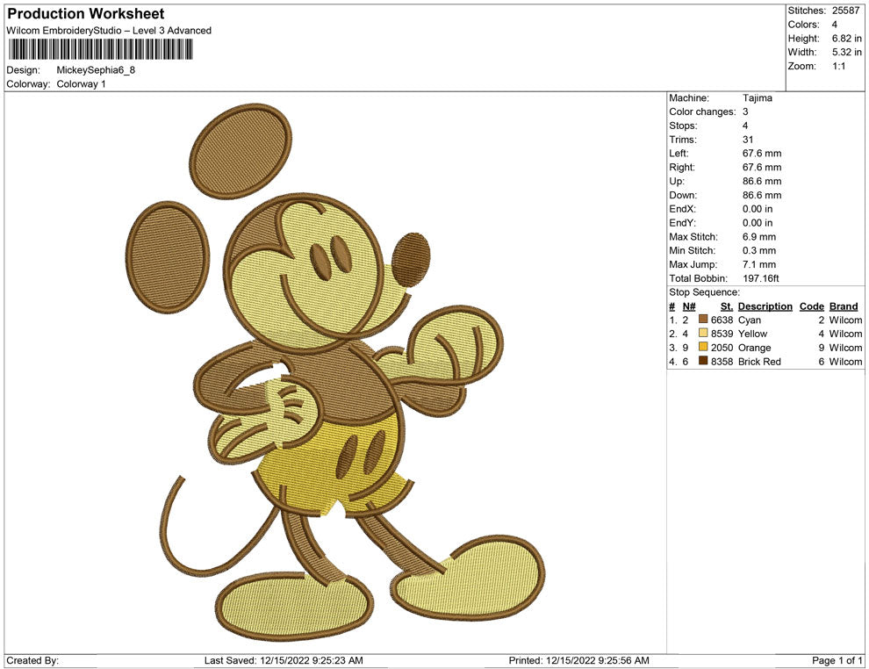The image size is (869, 669).
Task: Click the Max Stitch value 6.9 mm
Action: (759, 237)
